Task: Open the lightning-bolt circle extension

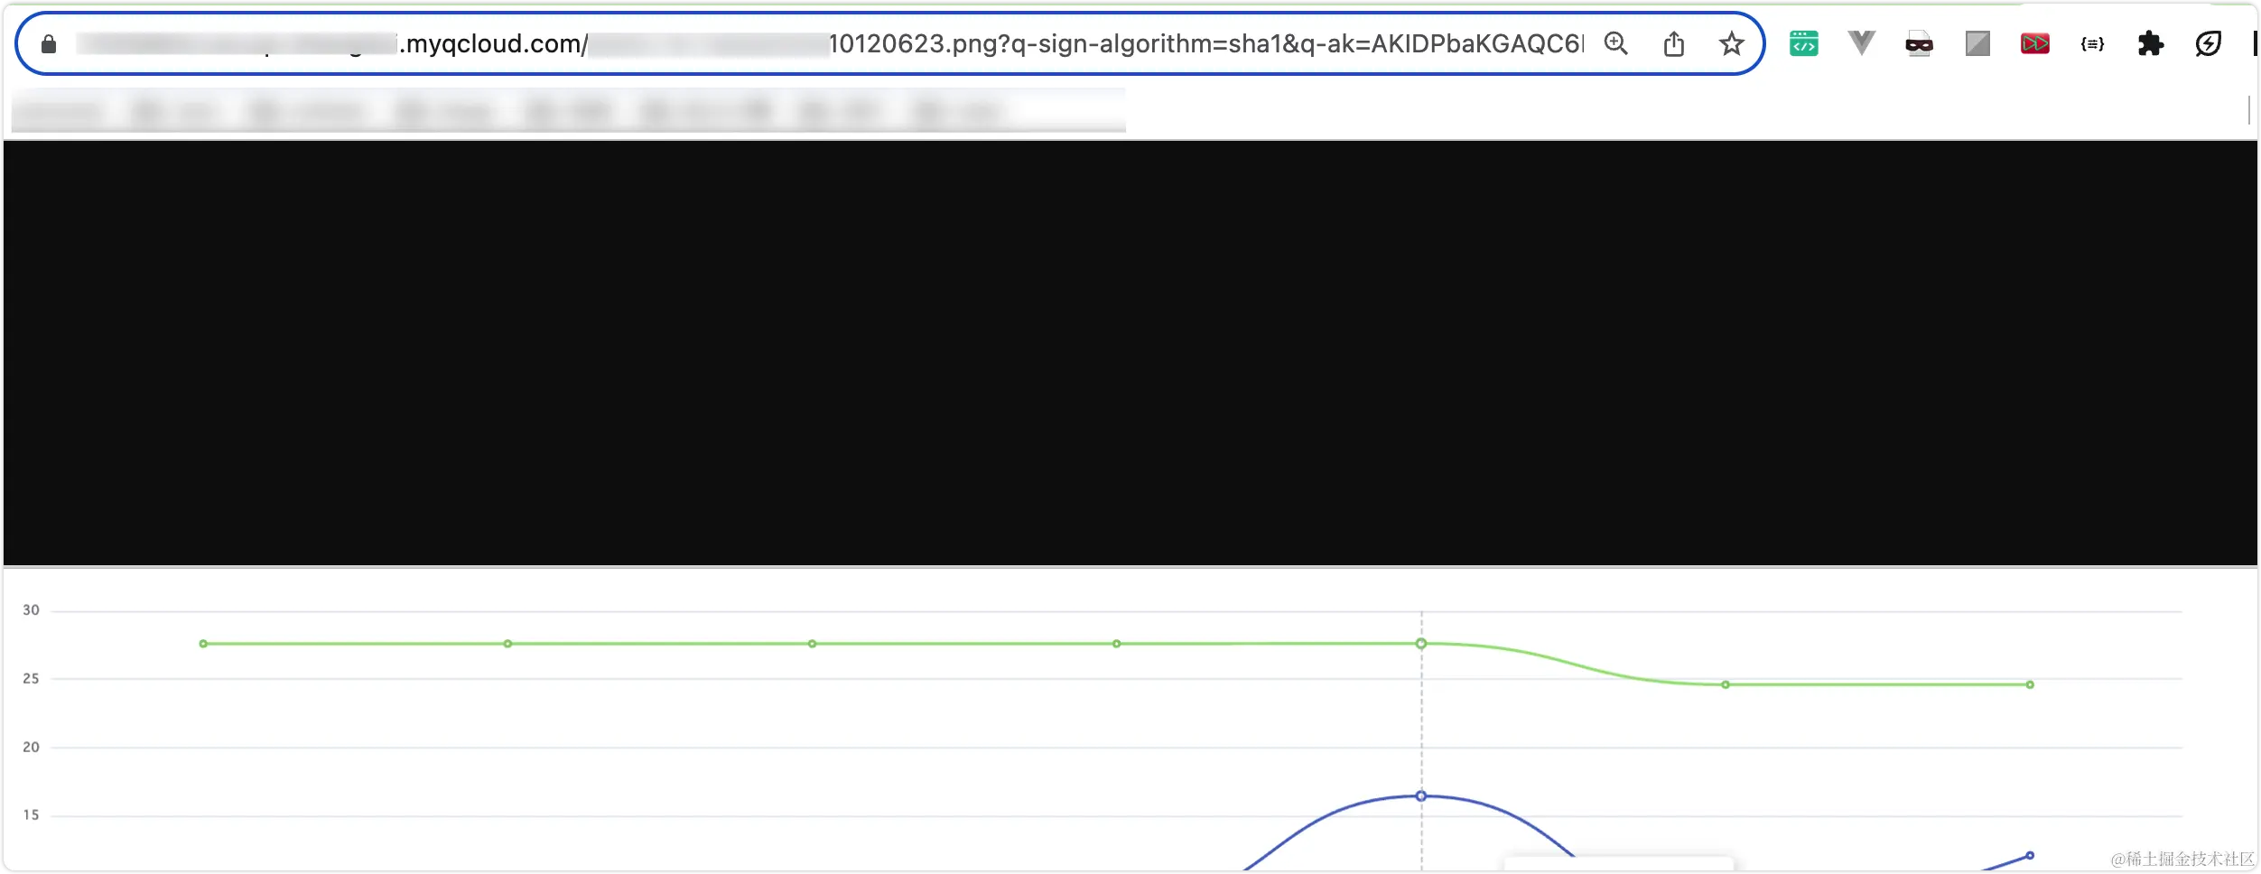Action: point(2208,43)
